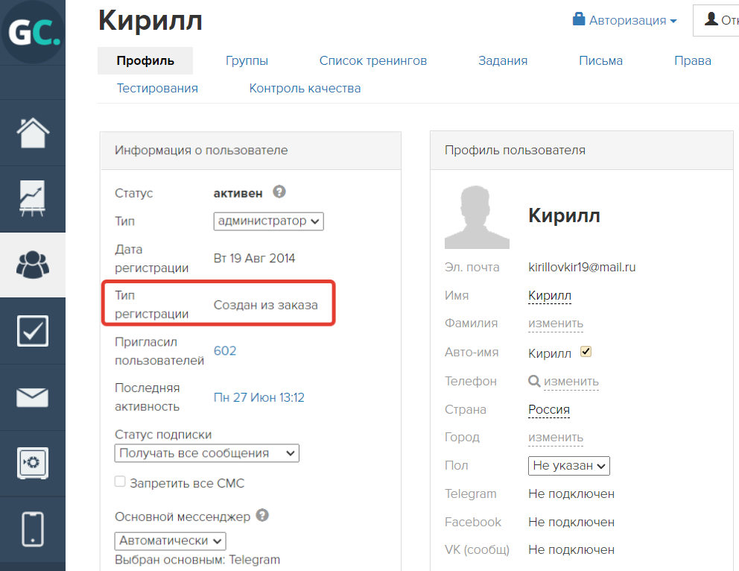Open the chart presentation icon in sidebar
This screenshot has height=571, width=739.
[x=33, y=198]
